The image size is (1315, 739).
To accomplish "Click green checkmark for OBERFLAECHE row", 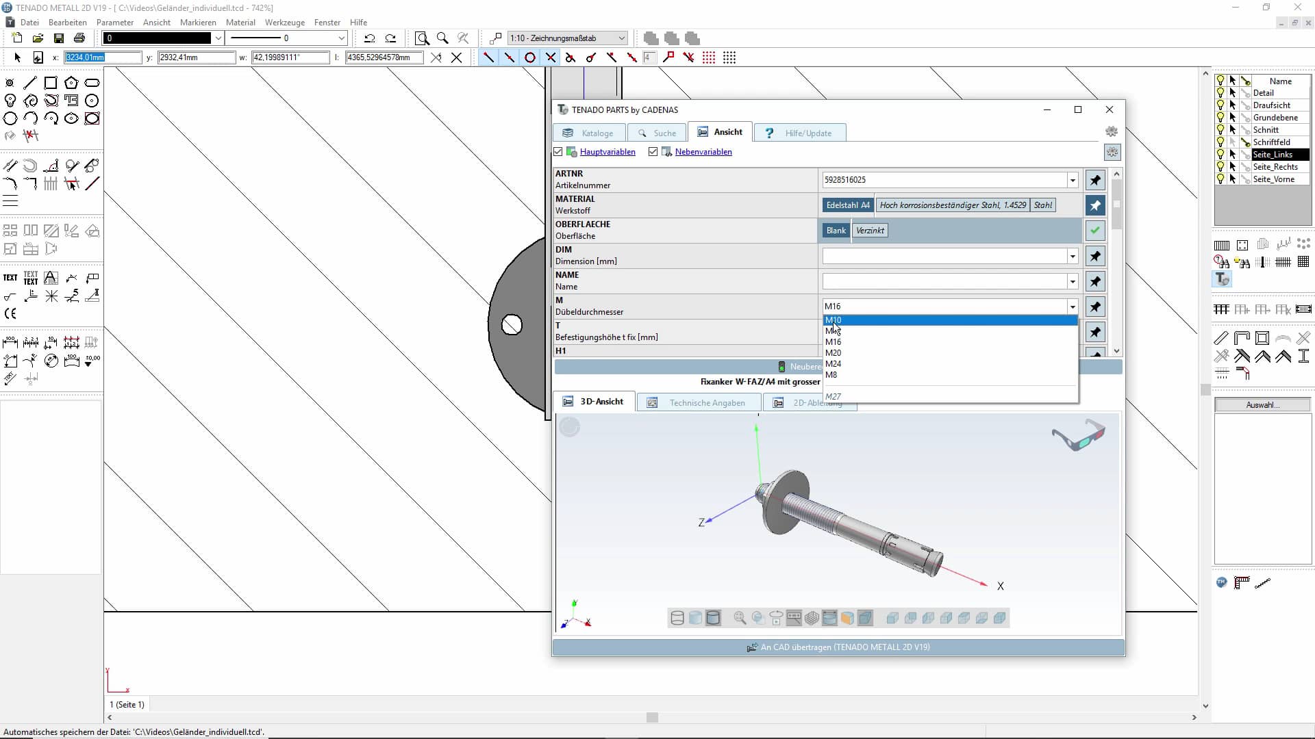I will point(1095,231).
